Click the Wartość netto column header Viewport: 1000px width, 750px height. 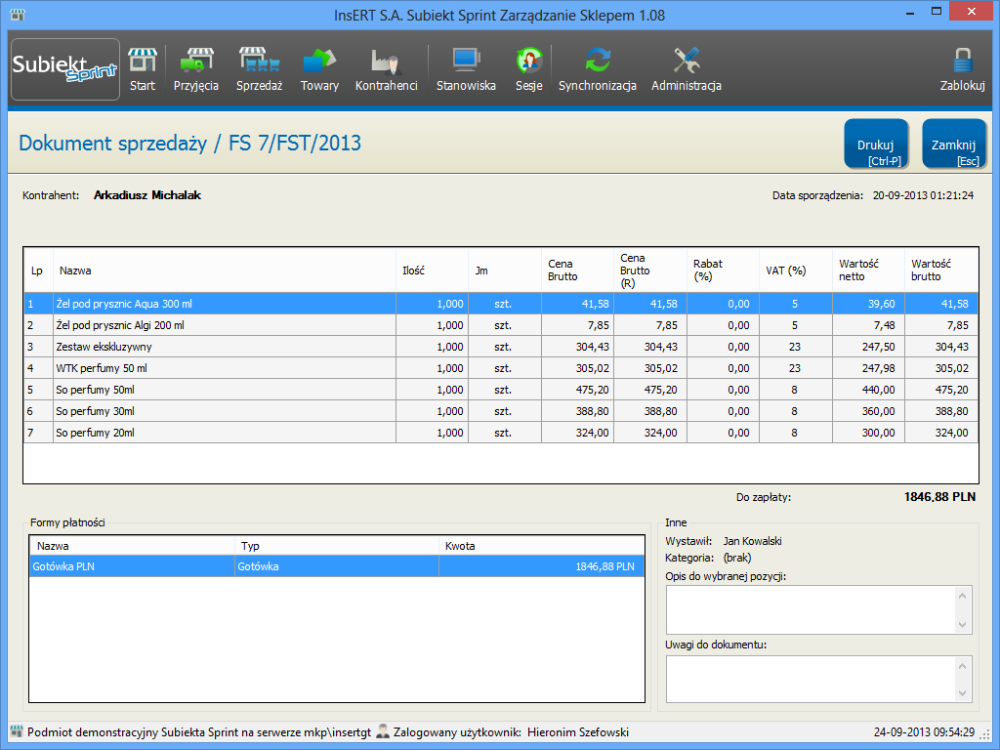[868, 271]
